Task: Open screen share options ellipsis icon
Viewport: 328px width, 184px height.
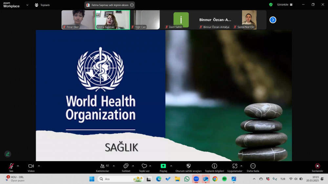Action: [x=132, y=5]
